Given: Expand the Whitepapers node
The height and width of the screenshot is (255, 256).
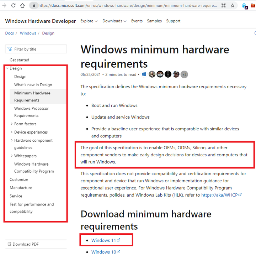Looking at the screenshot, I should click(x=12, y=156).
